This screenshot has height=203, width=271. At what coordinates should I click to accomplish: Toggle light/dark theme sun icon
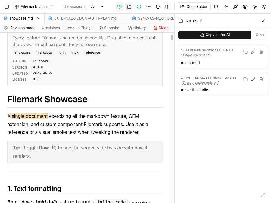(x=254, y=7)
